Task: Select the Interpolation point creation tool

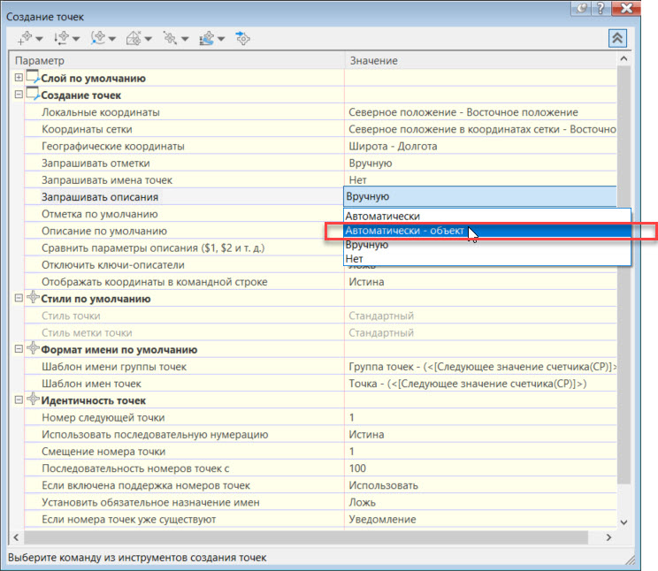Action: (x=170, y=39)
